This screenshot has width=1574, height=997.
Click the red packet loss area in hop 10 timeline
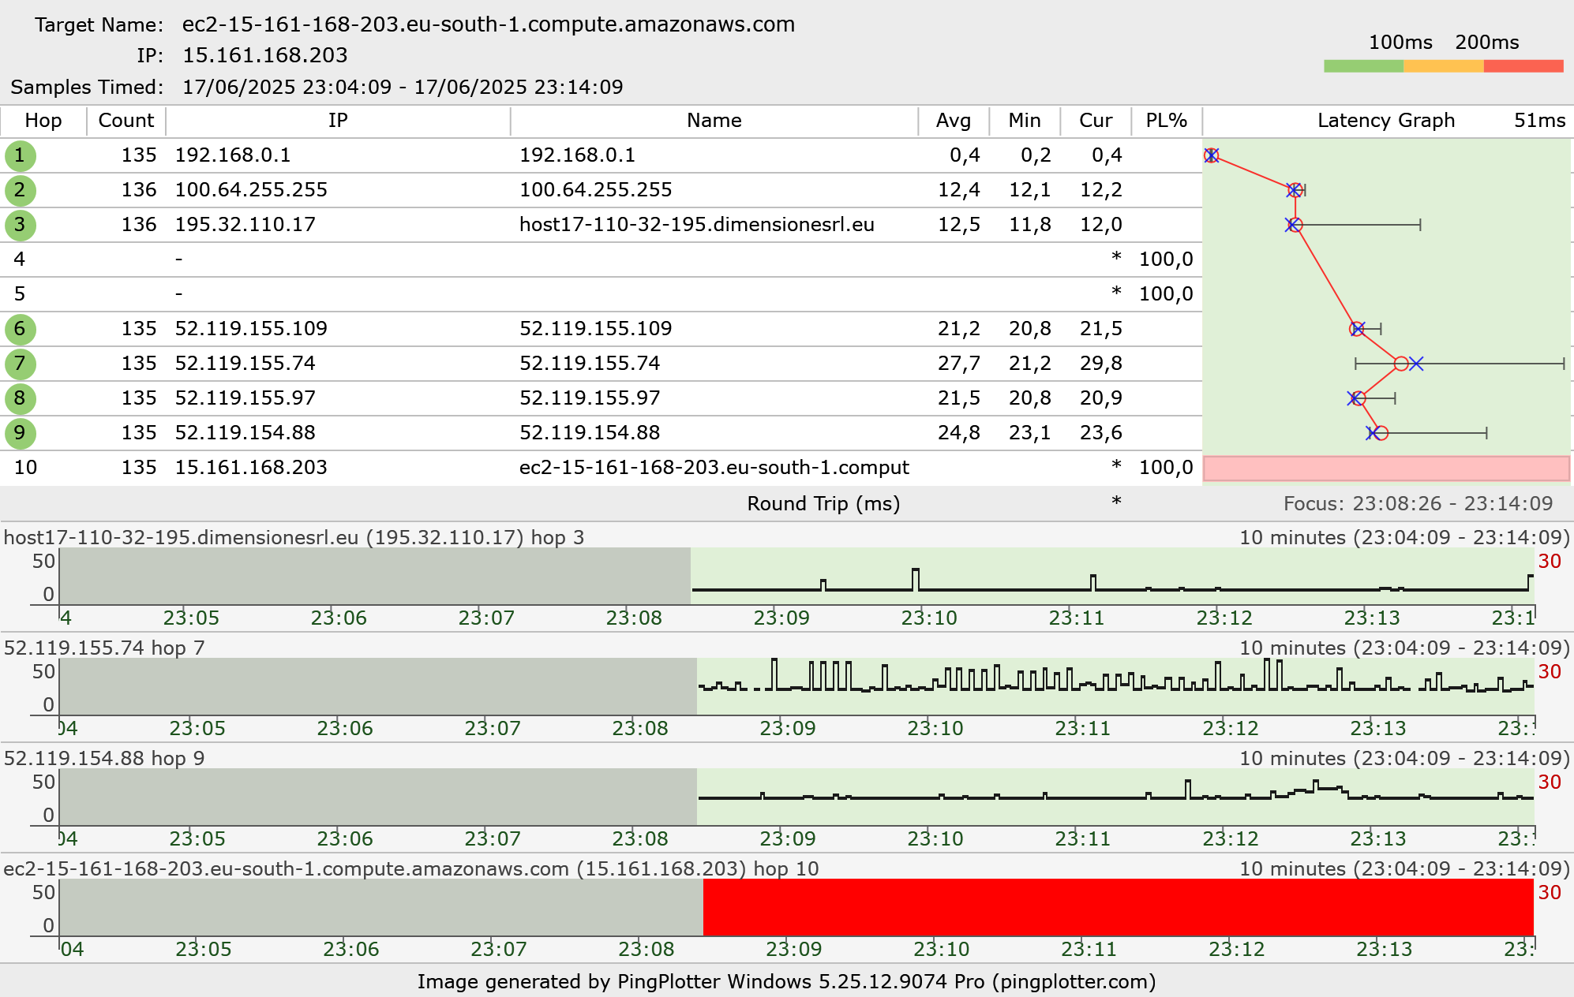[x=1117, y=907]
